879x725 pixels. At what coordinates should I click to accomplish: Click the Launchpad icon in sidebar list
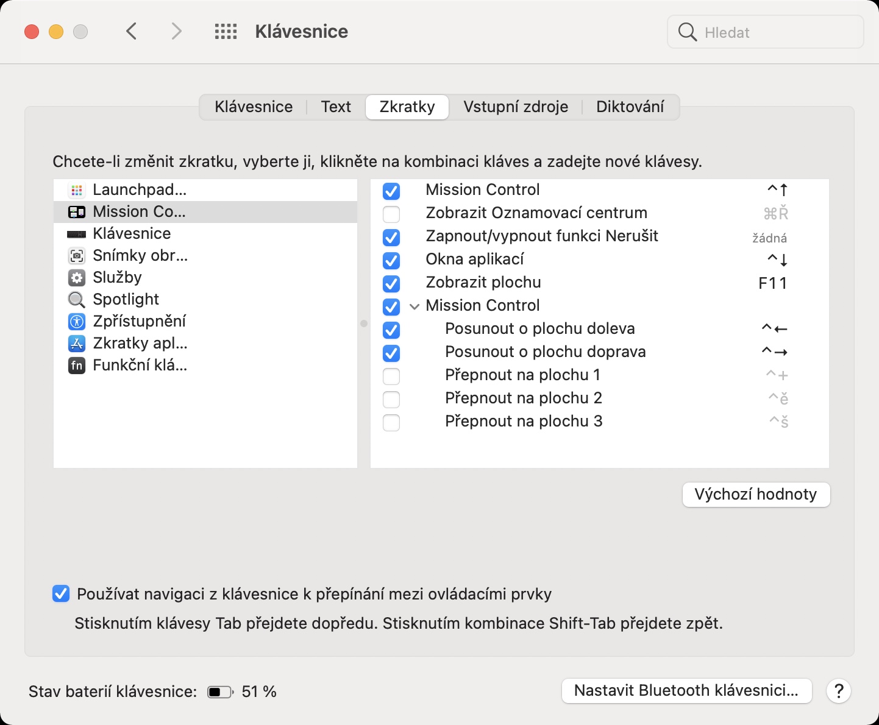77,190
